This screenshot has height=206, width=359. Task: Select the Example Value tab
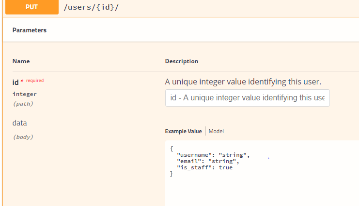[x=183, y=131]
